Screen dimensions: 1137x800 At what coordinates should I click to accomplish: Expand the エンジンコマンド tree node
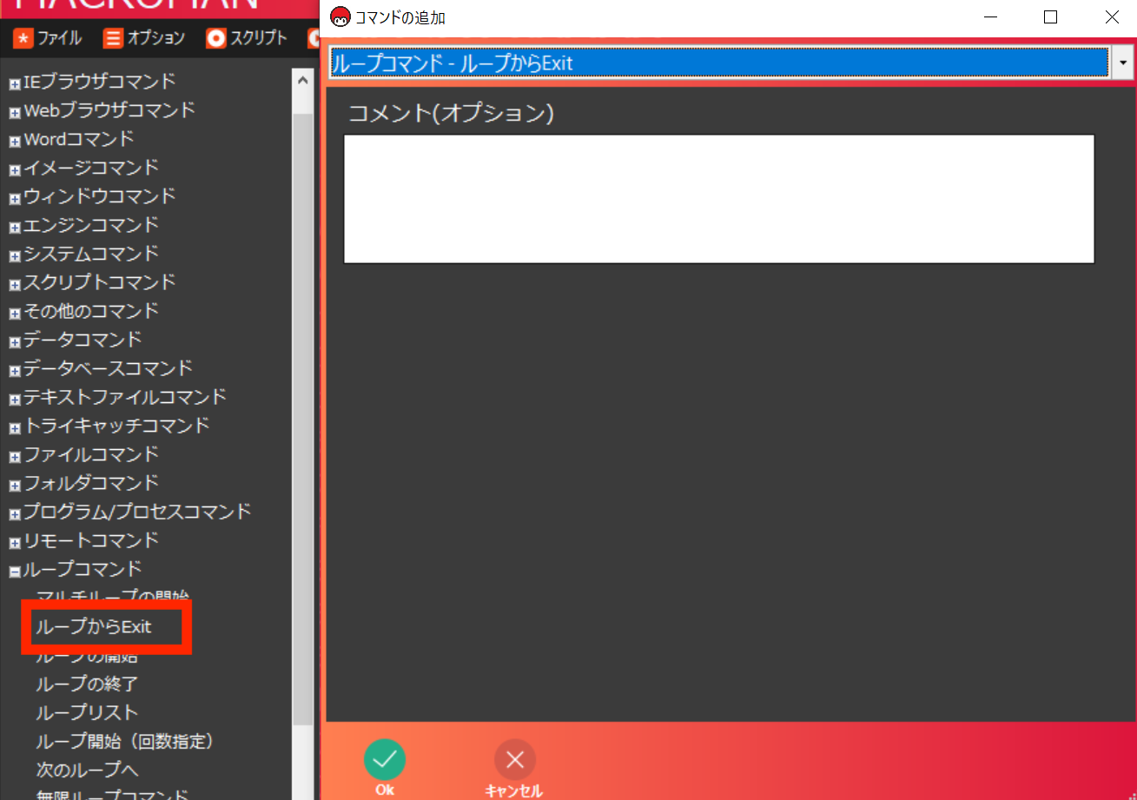coord(14,228)
